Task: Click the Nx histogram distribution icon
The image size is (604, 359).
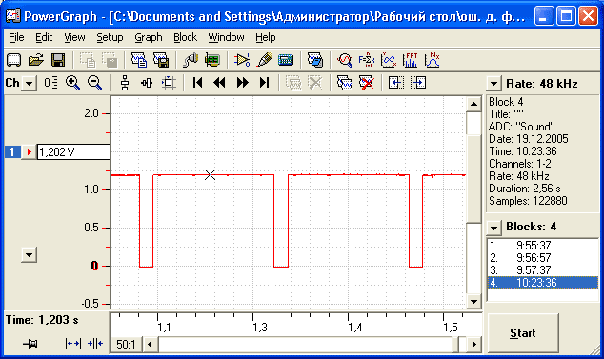Action: pos(433,60)
